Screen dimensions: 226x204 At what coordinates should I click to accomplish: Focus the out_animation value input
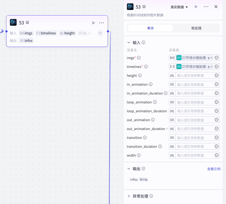click(x=195, y=120)
